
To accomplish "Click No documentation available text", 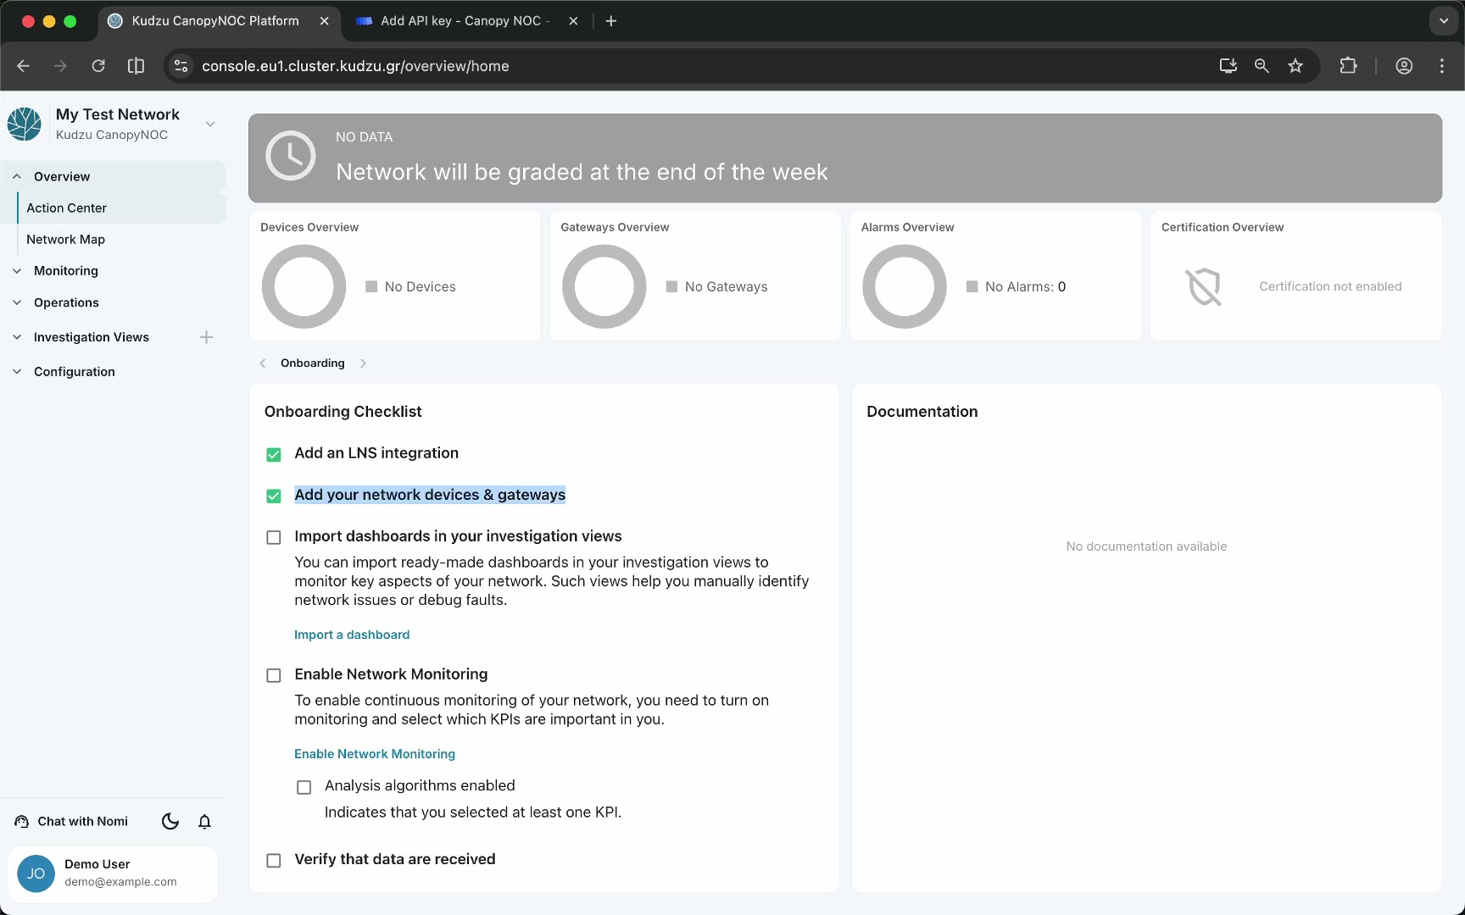I will [x=1146, y=546].
